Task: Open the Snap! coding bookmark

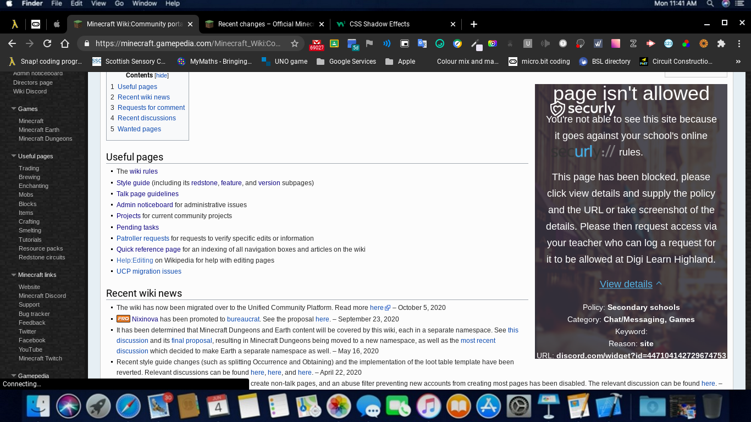Action: coord(46,62)
